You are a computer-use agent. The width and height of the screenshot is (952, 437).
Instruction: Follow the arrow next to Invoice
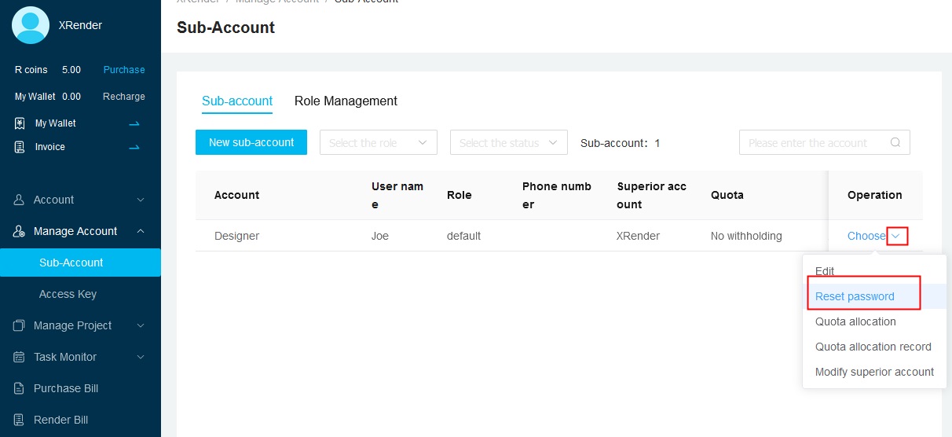point(134,147)
